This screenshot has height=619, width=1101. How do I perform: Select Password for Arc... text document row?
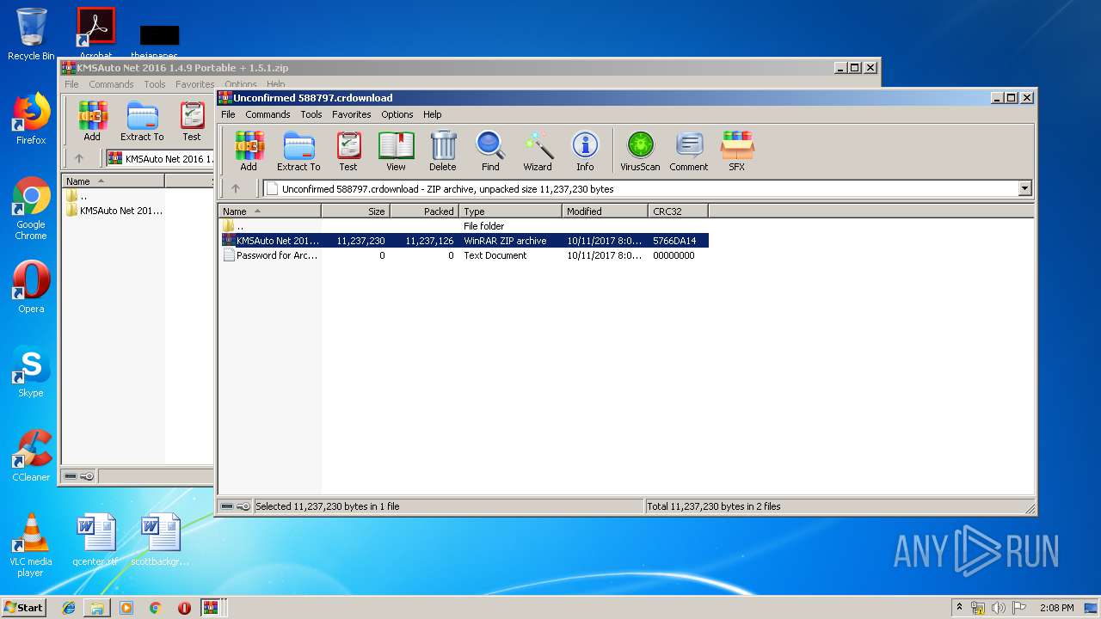(x=464, y=255)
